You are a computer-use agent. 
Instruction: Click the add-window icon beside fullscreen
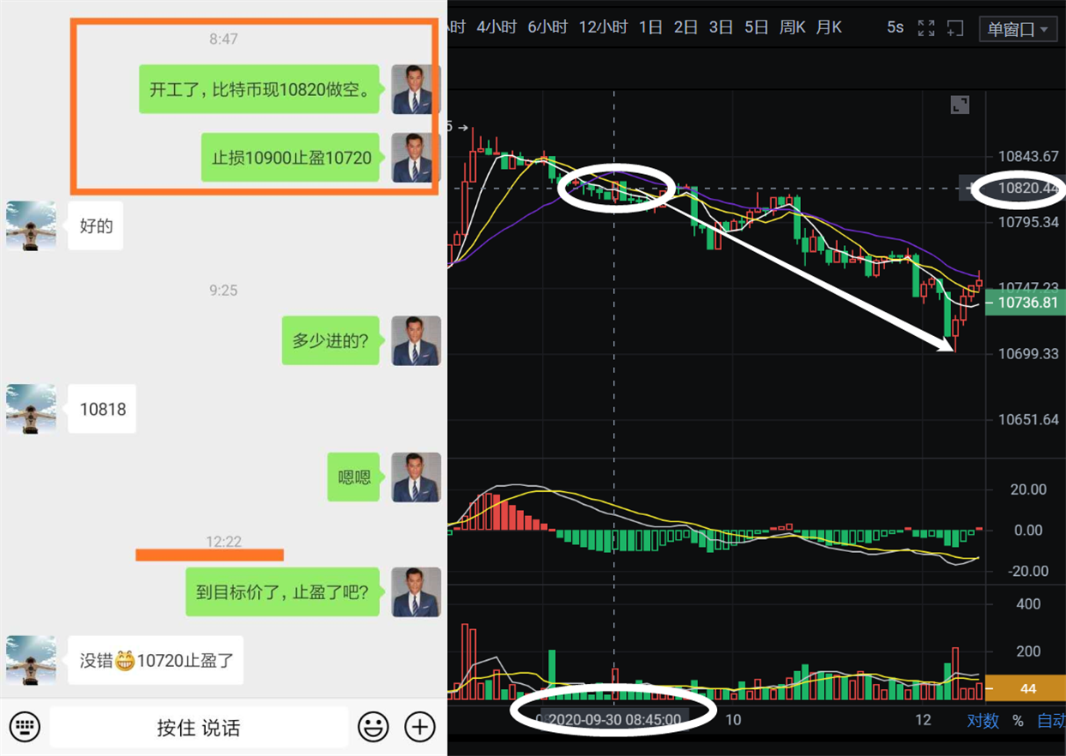(x=955, y=28)
